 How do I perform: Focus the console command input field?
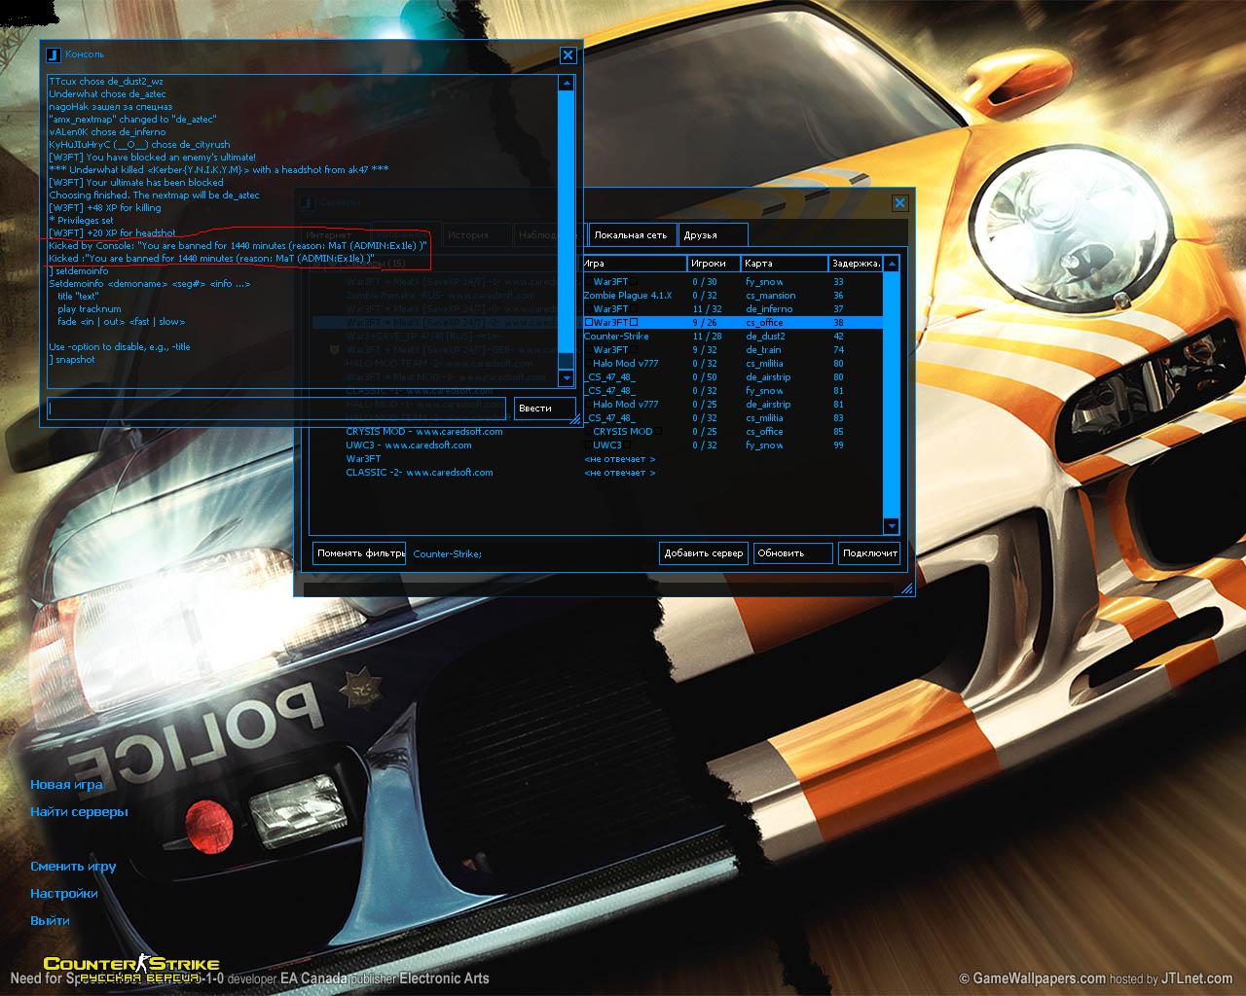[x=276, y=409]
